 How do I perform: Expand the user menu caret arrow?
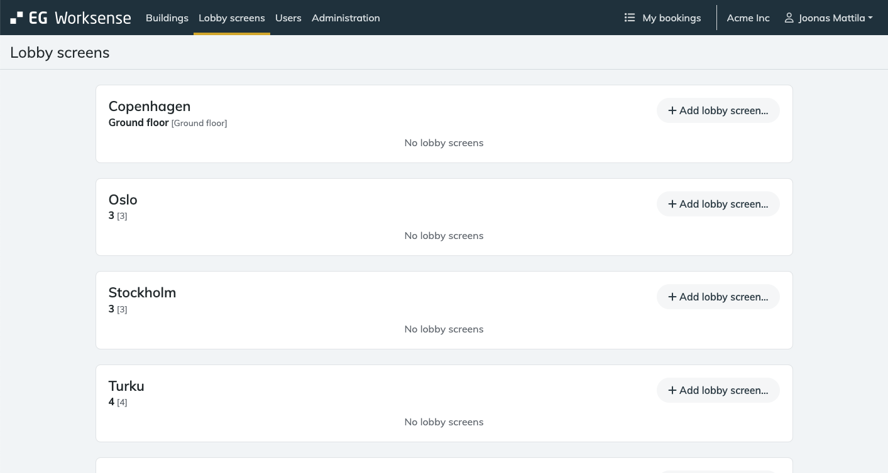pyautogui.click(x=870, y=18)
